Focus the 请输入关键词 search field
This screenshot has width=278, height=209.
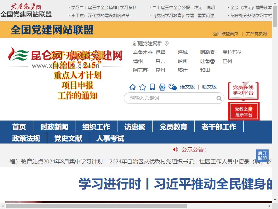170,98
